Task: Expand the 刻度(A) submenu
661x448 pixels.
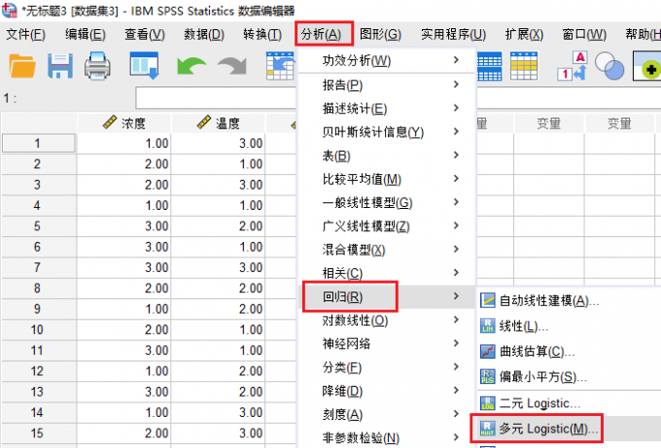Action: (387, 415)
